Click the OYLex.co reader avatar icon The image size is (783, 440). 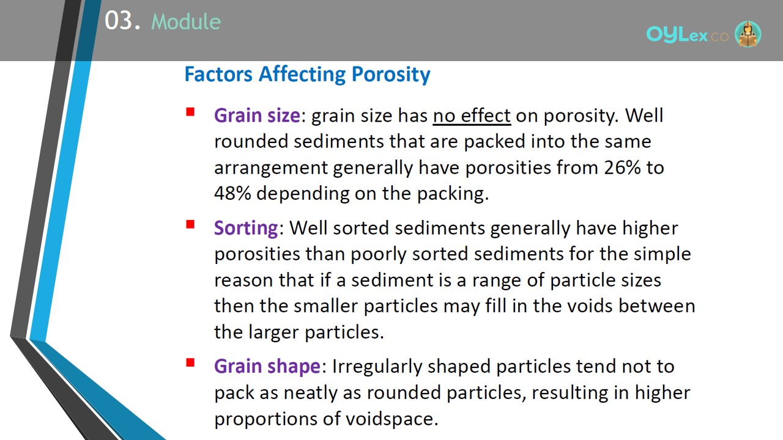coord(748,34)
